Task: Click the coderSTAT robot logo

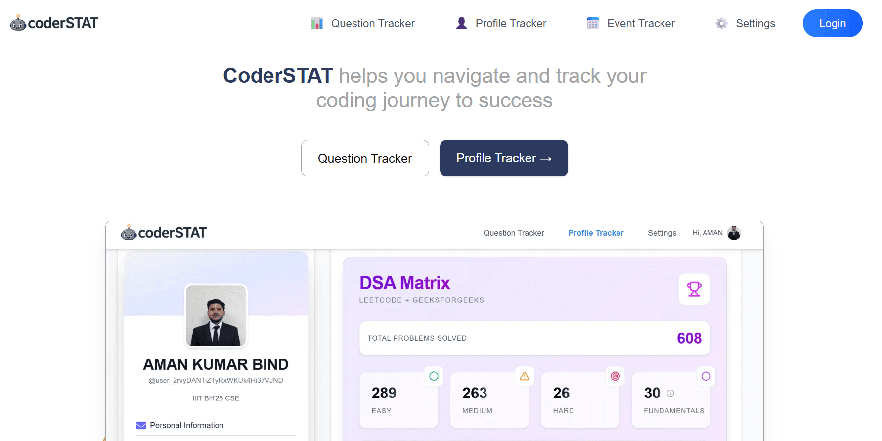Action: pos(18,22)
